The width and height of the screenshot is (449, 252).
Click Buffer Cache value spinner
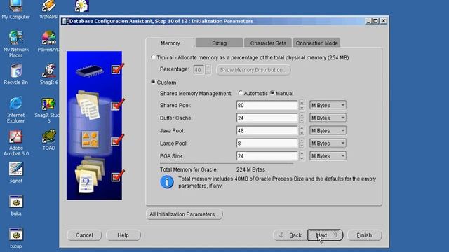(x=302, y=118)
